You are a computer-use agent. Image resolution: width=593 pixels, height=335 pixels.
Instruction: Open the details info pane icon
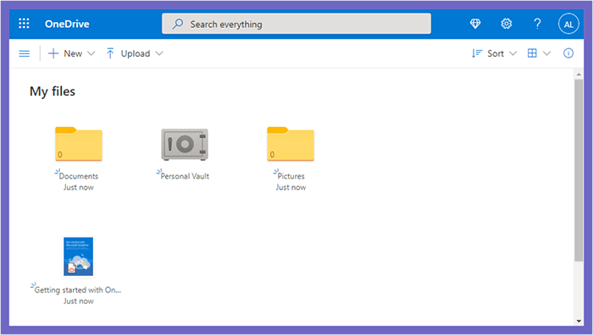[568, 53]
